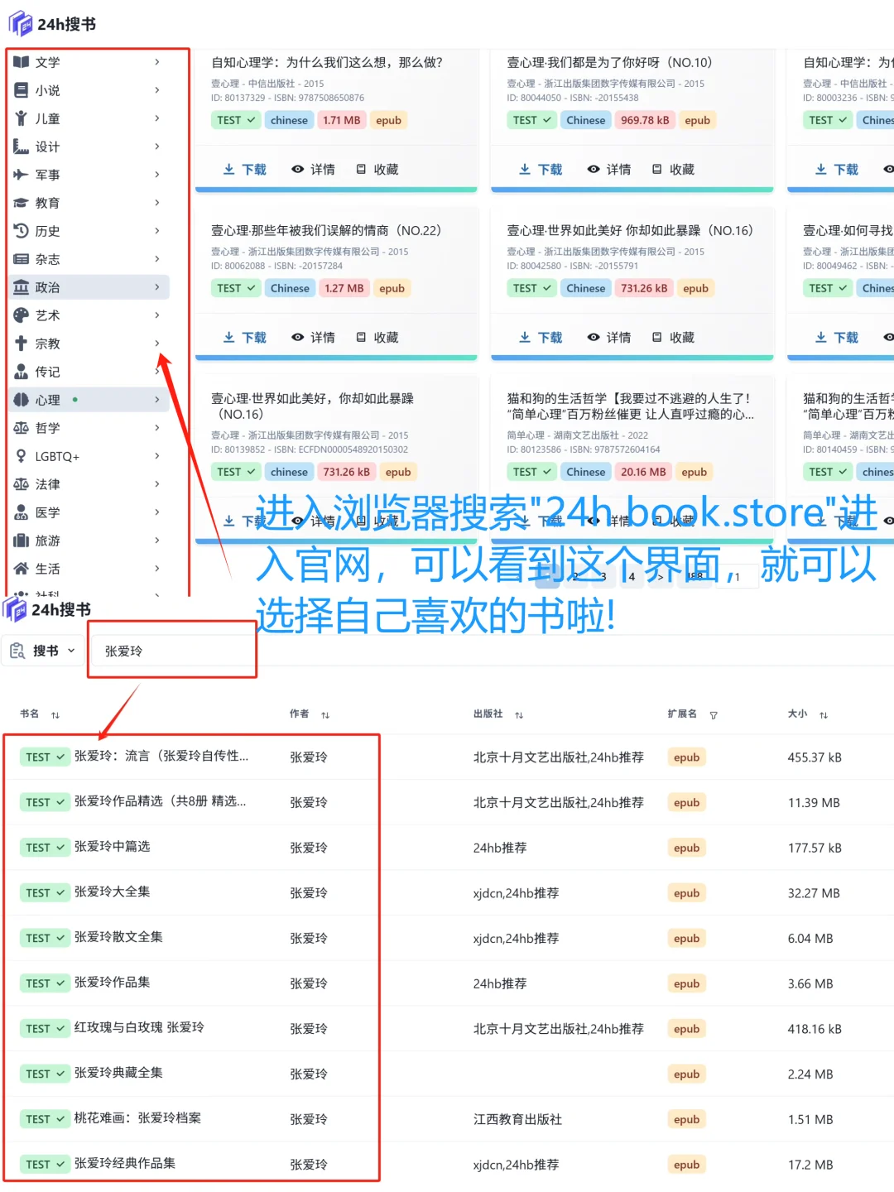The image size is (894, 1192).
Task: Select the 旅游 menu item label
Action: (x=48, y=541)
